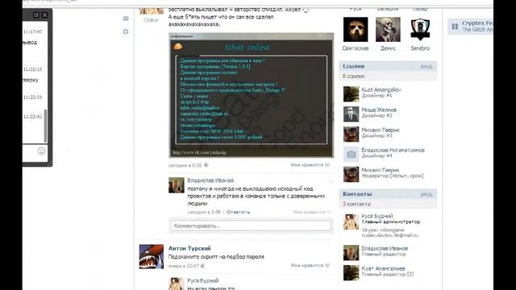
Task: Open Serebro member avatar
Action: [420, 30]
